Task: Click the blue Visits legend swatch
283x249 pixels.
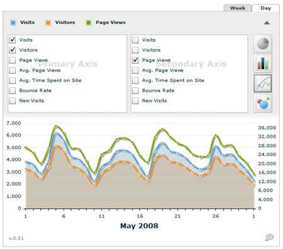Action: (13, 23)
